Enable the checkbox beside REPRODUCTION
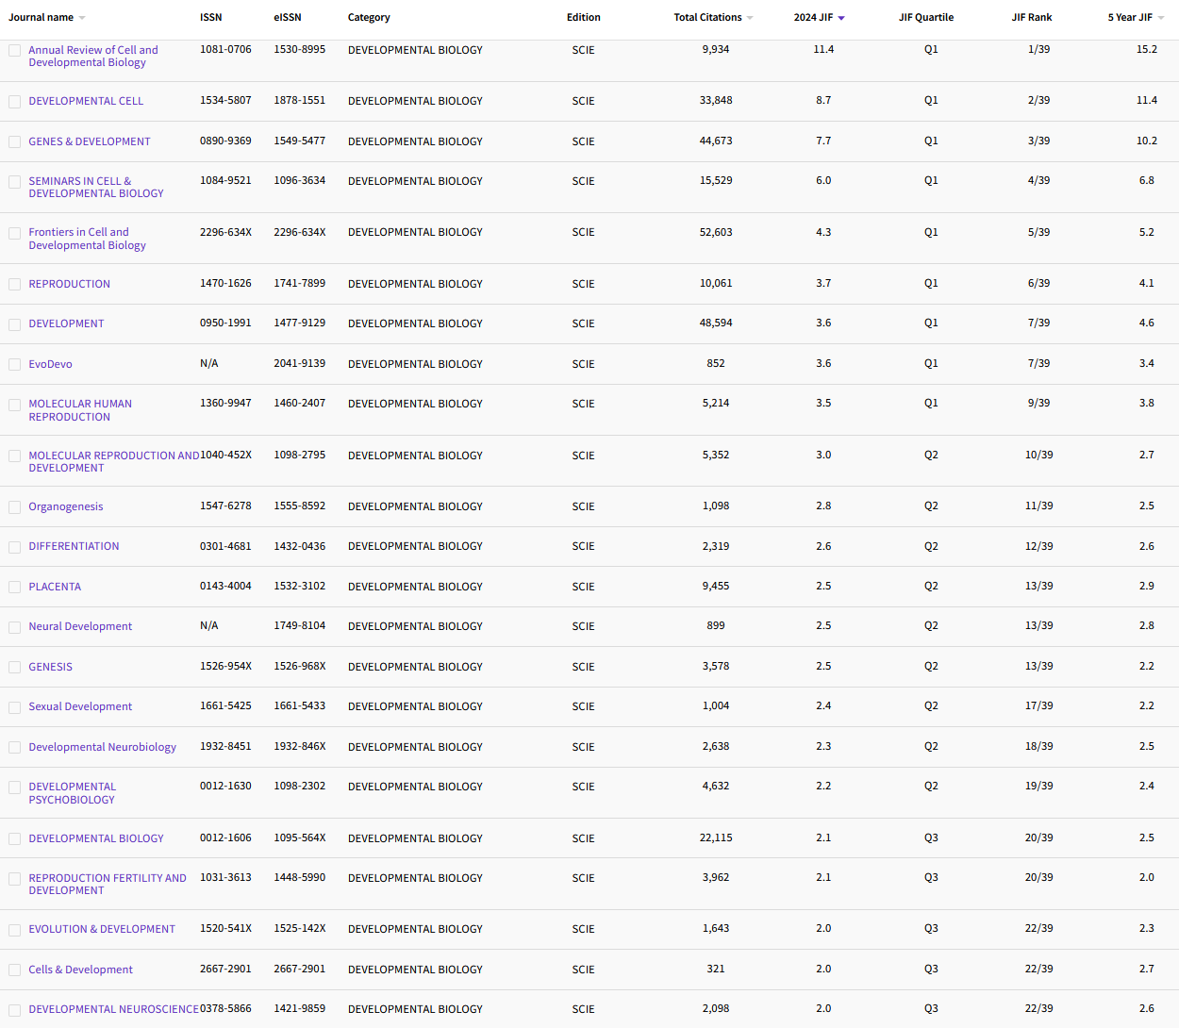Image resolution: width=1179 pixels, height=1028 pixels. click(14, 284)
